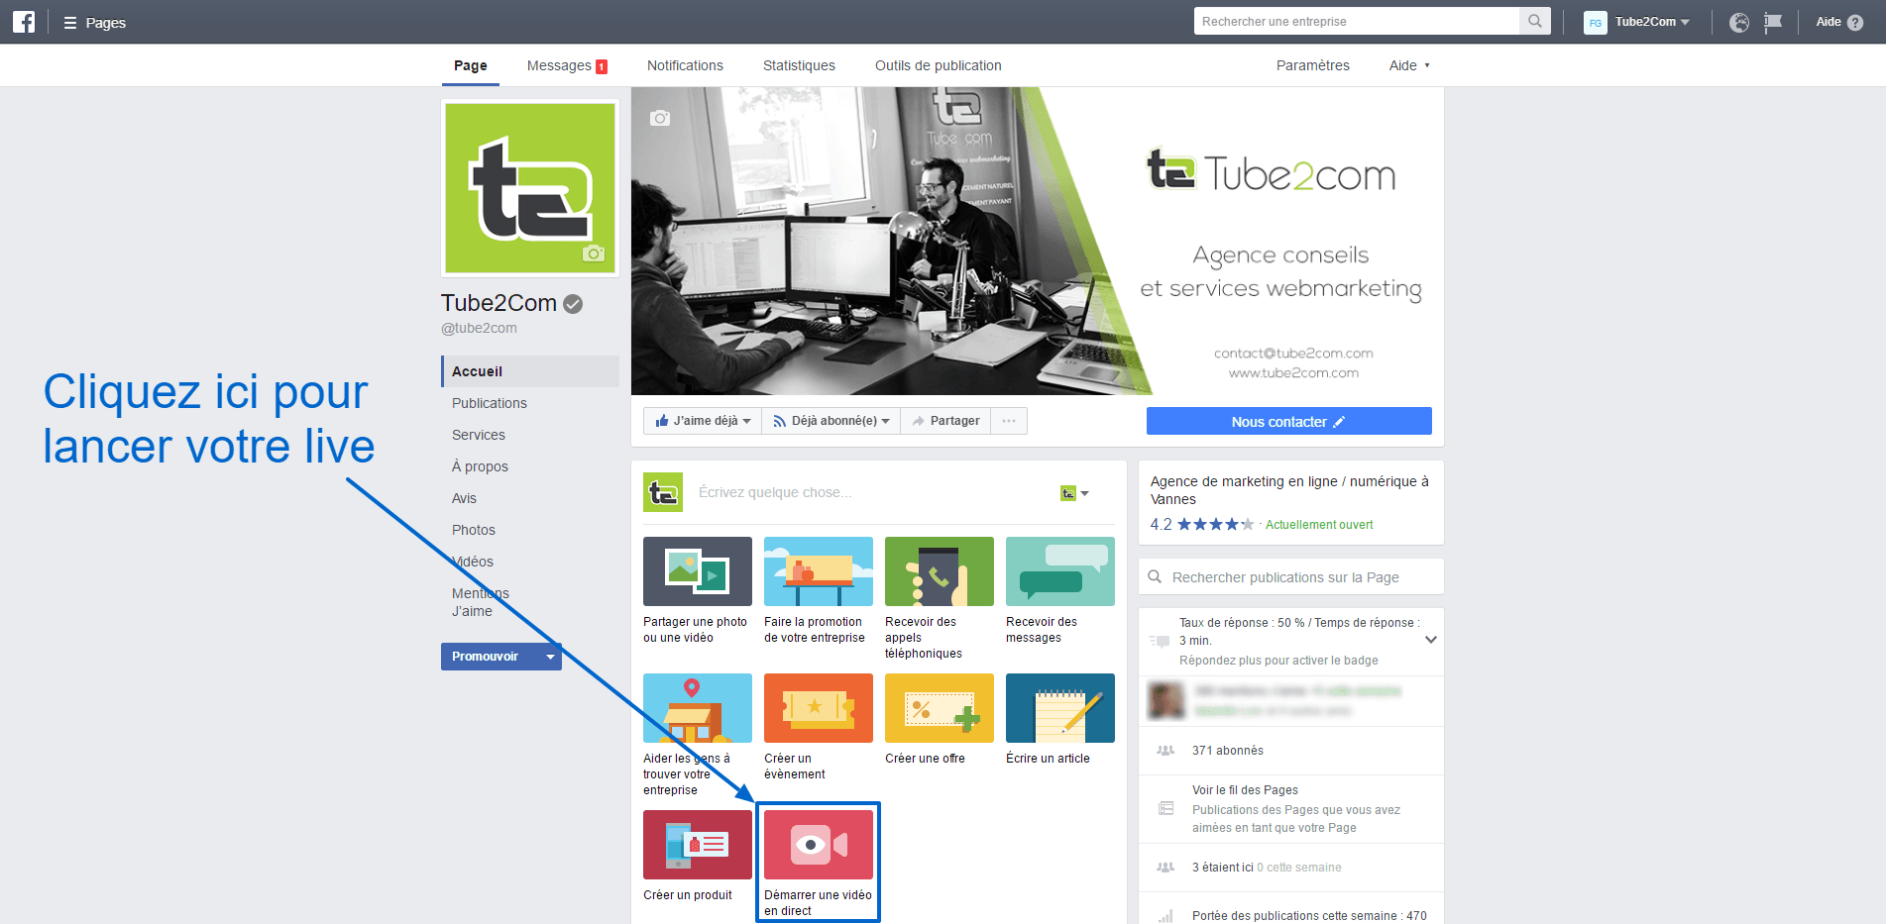Open Outils de publication tab
Viewport: 1886px width, 924px height.
pos(938,65)
